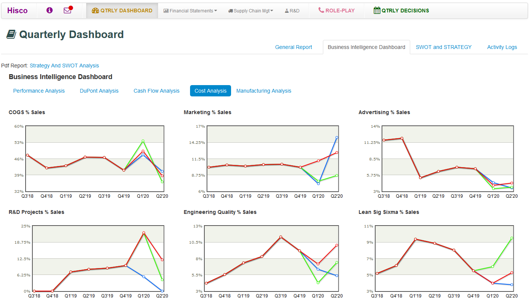
Task: Click the purple info circle icon
Action: click(x=49, y=11)
